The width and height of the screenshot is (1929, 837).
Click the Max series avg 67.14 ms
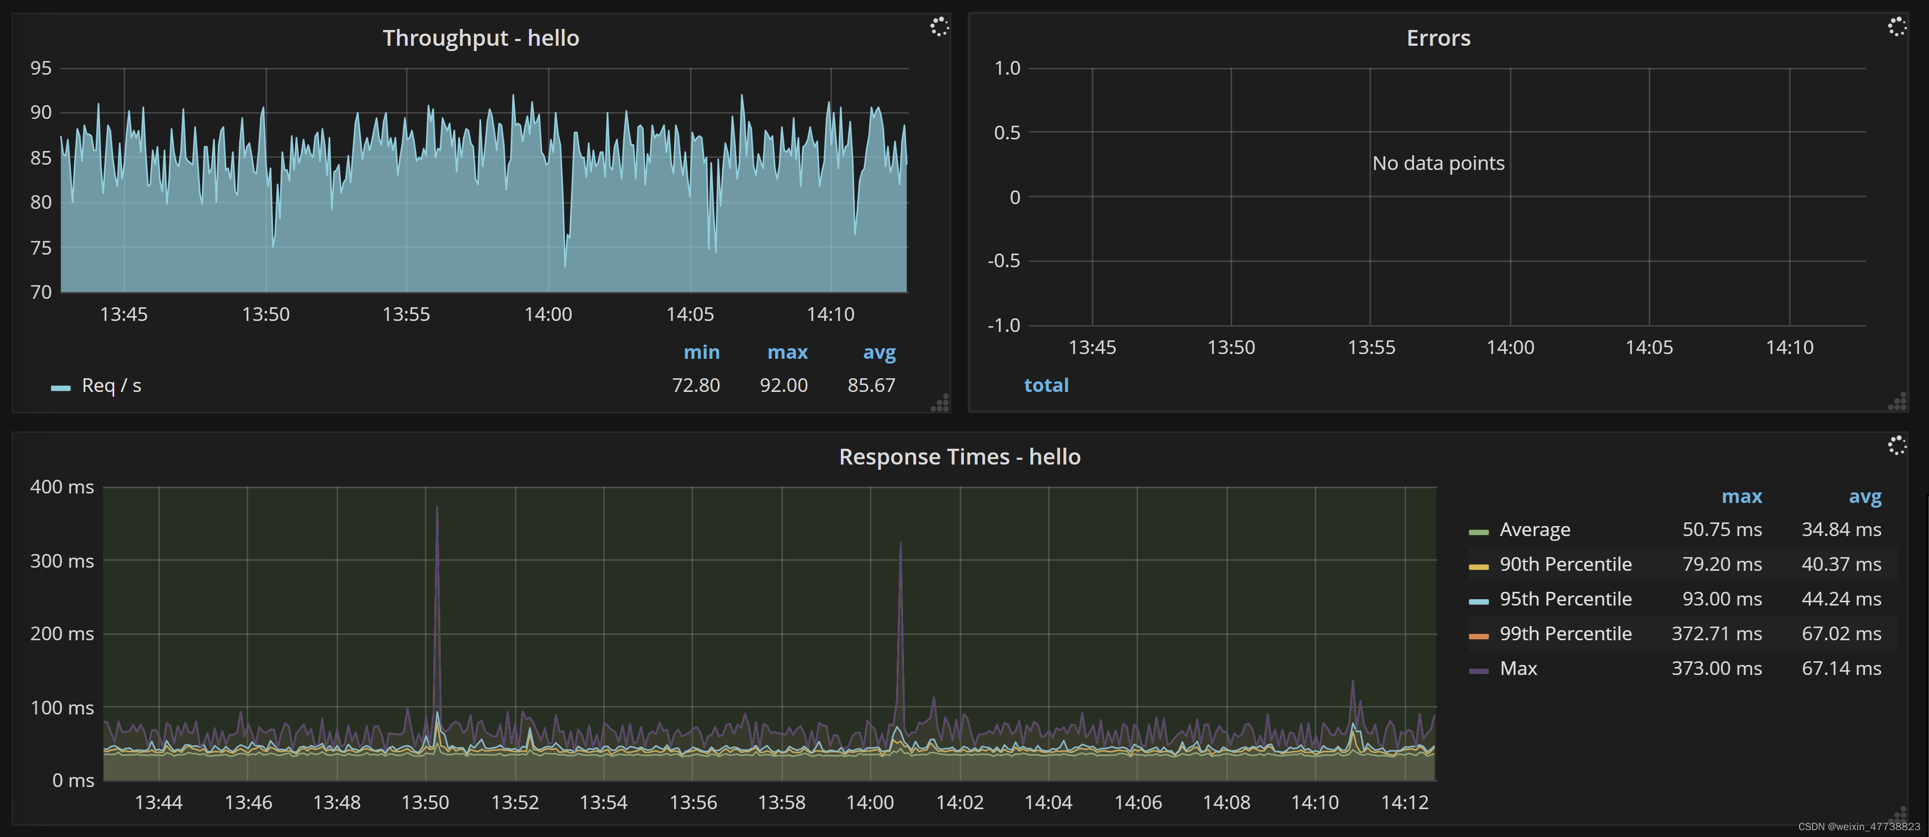pyautogui.click(x=1841, y=669)
